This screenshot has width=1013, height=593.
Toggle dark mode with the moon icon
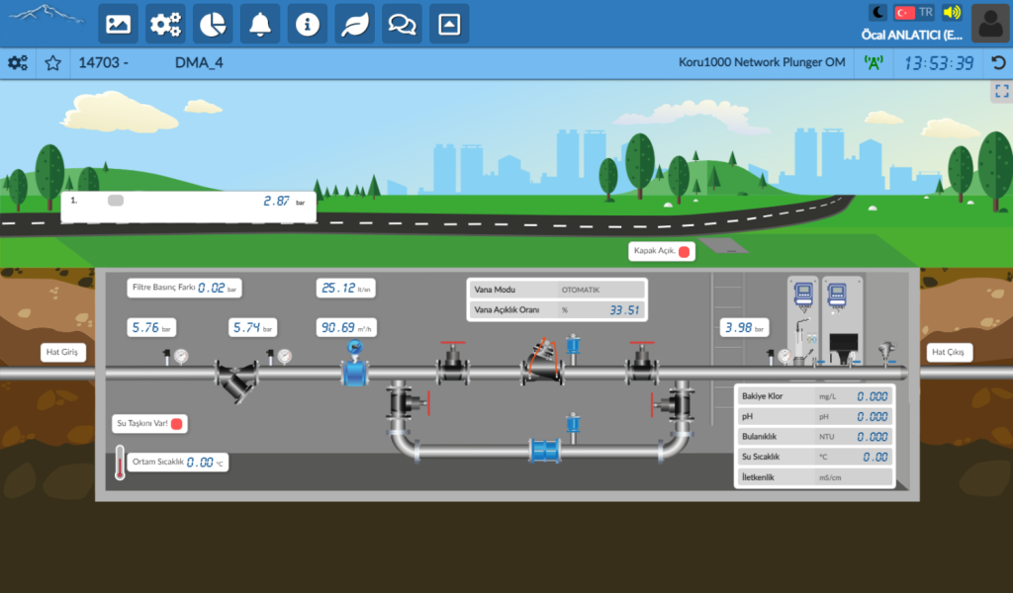pyautogui.click(x=878, y=12)
